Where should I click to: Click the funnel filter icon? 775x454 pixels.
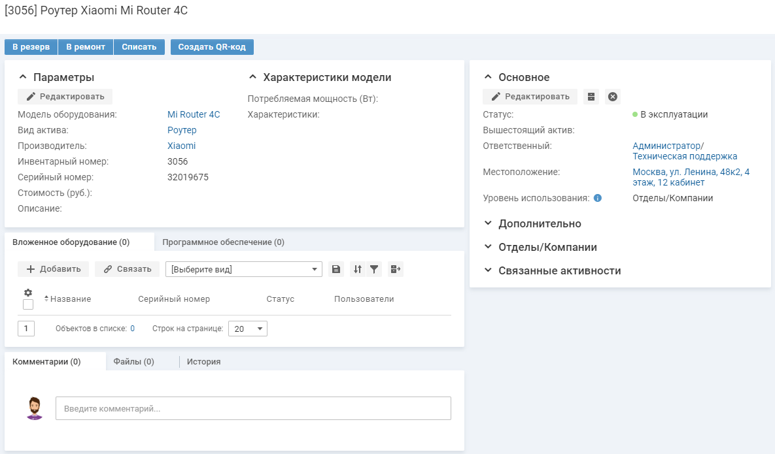[x=374, y=269]
